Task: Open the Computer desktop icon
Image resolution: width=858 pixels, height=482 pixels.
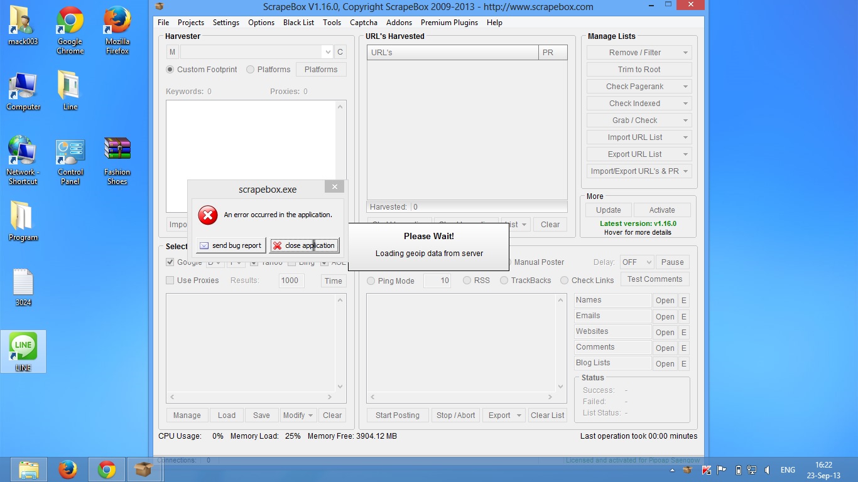Action: 23,92
